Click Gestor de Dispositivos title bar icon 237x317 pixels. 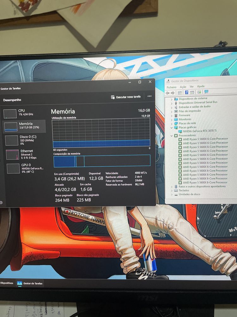168,81
